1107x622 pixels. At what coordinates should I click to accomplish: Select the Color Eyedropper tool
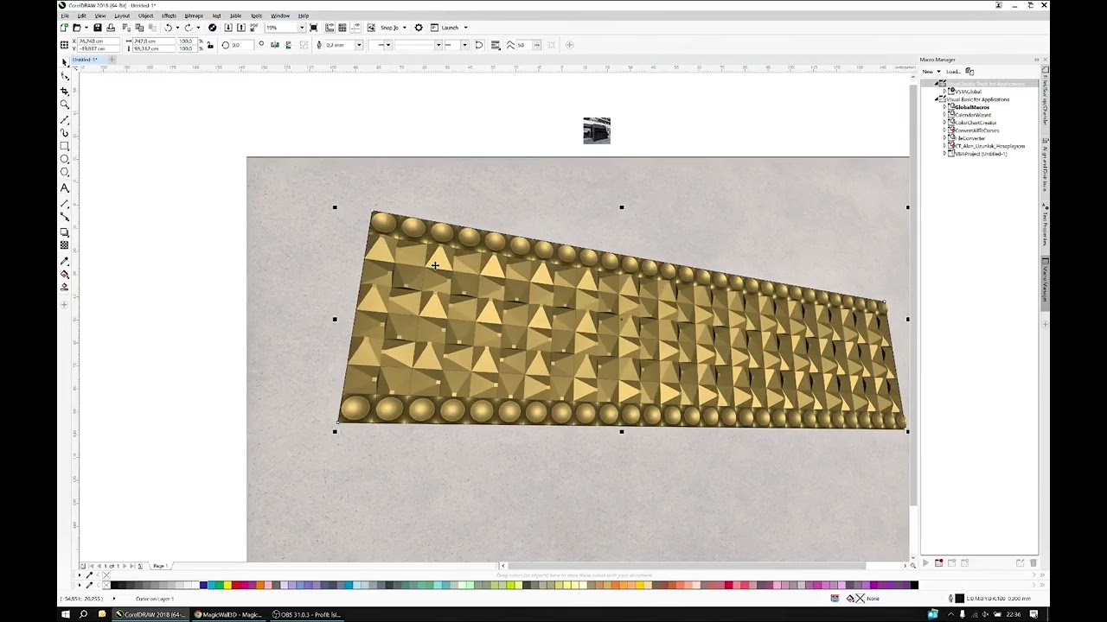(x=65, y=261)
